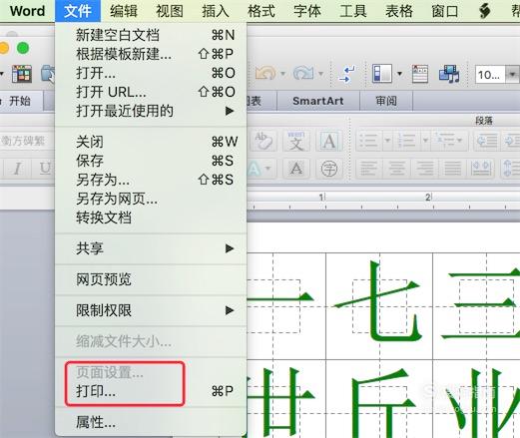The image size is (520, 438).
Task: Open the sidebar options dropdown arrow
Action: [x=399, y=74]
